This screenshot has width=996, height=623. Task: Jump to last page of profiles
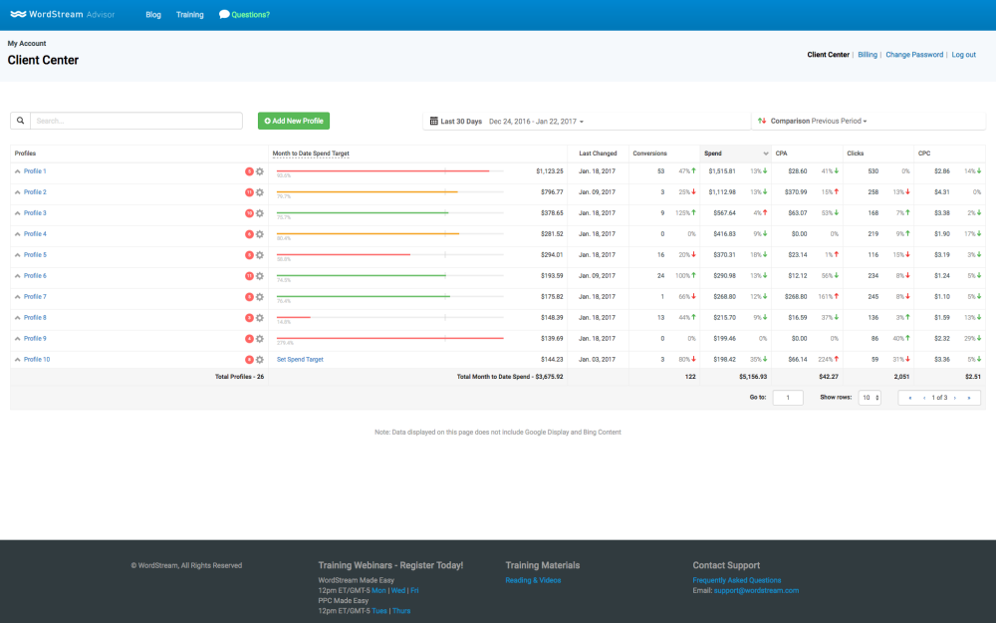pyautogui.click(x=968, y=398)
